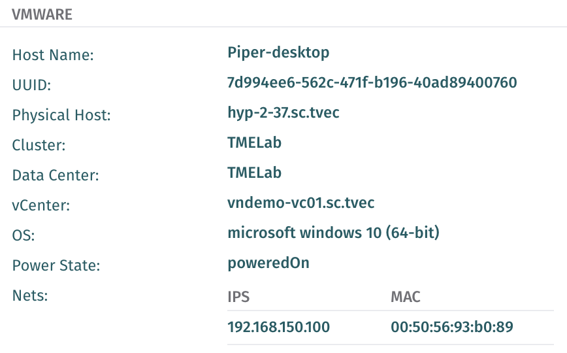Click the VMWARE section header

(42, 15)
